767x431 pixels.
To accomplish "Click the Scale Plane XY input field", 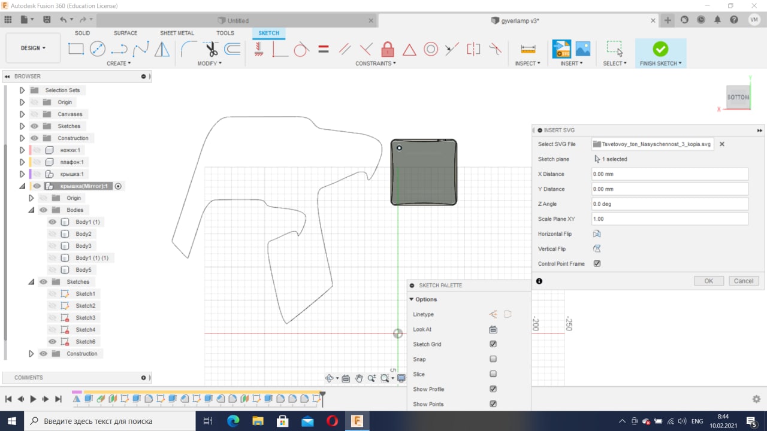I will pyautogui.click(x=669, y=219).
